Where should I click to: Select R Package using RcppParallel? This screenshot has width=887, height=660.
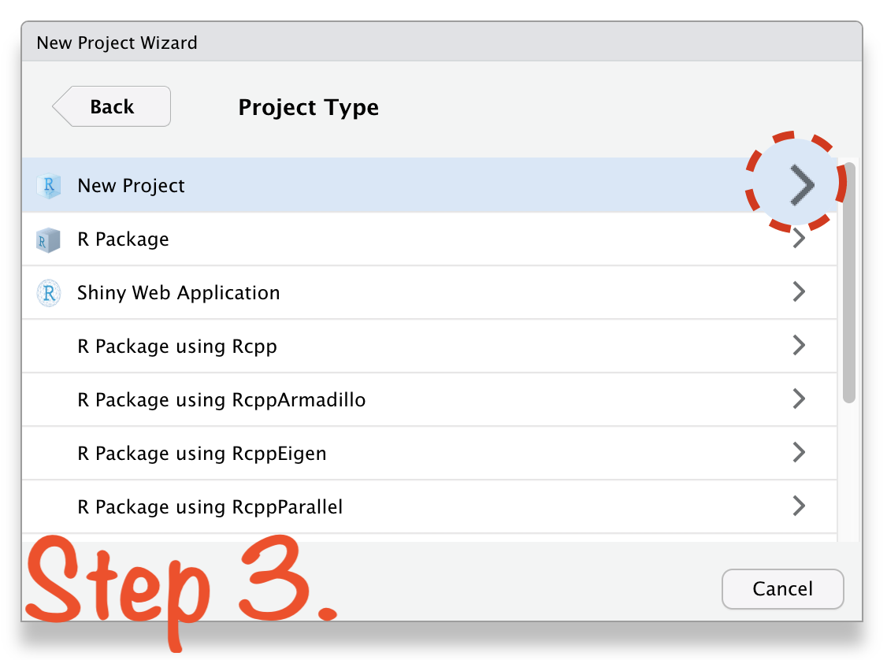point(429,506)
